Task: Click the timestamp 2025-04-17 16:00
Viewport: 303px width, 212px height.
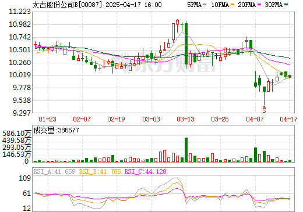Action: pos(133,5)
